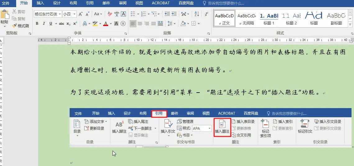Toggle center alignment
The image size is (354, 166).
click(140, 24)
